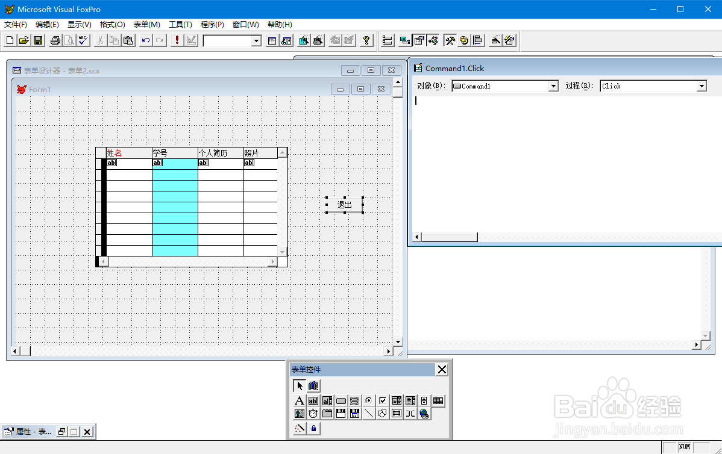Paste from clipboard using the Paste icon

click(x=128, y=40)
